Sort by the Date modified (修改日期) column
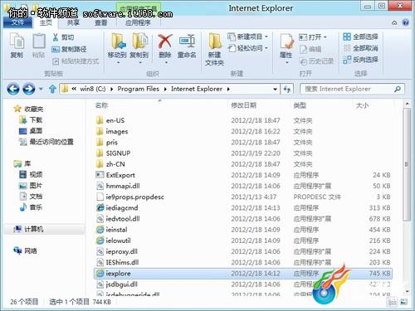 click(243, 105)
